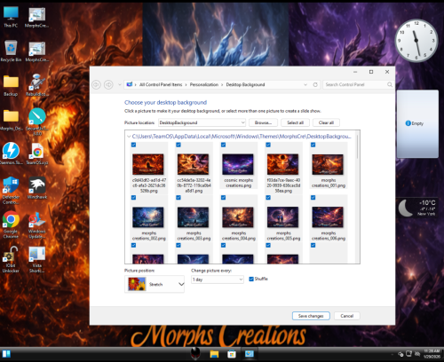Viewport: 444px width, 362px height.
Task: Open the Microsoft Store taskbar icon
Action: click(232, 354)
